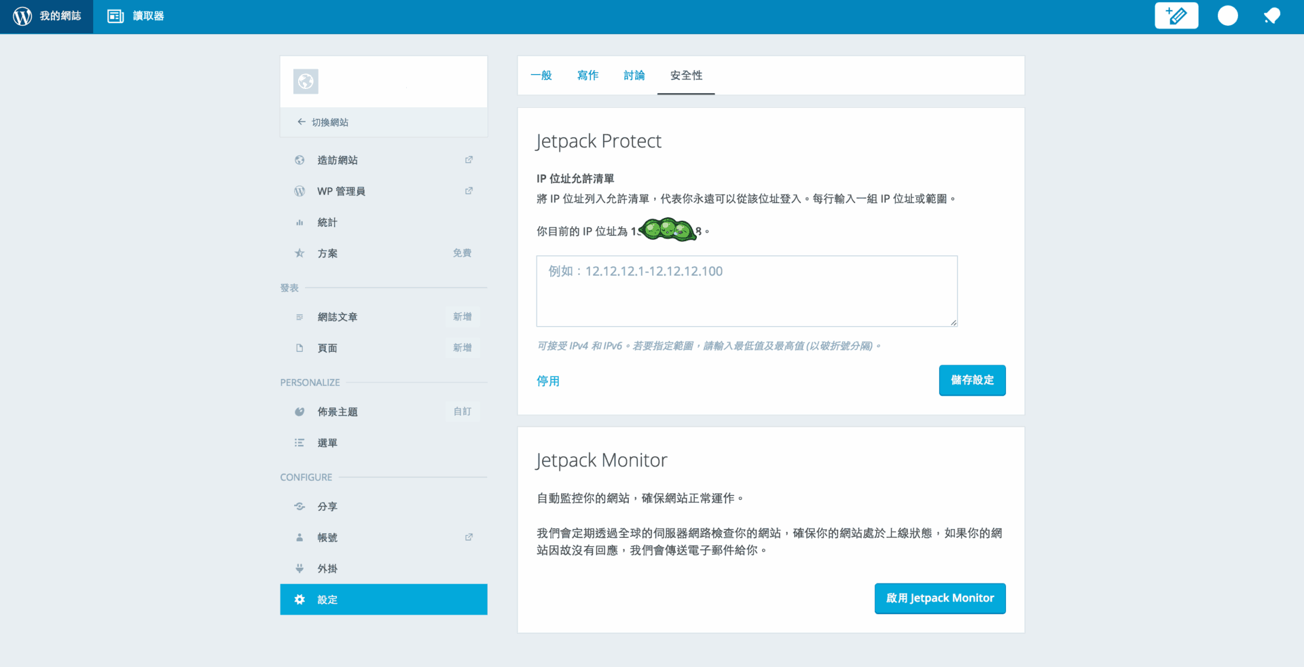This screenshot has width=1304, height=667.
Task: Click the star icon next to 方案
Action: click(300, 253)
